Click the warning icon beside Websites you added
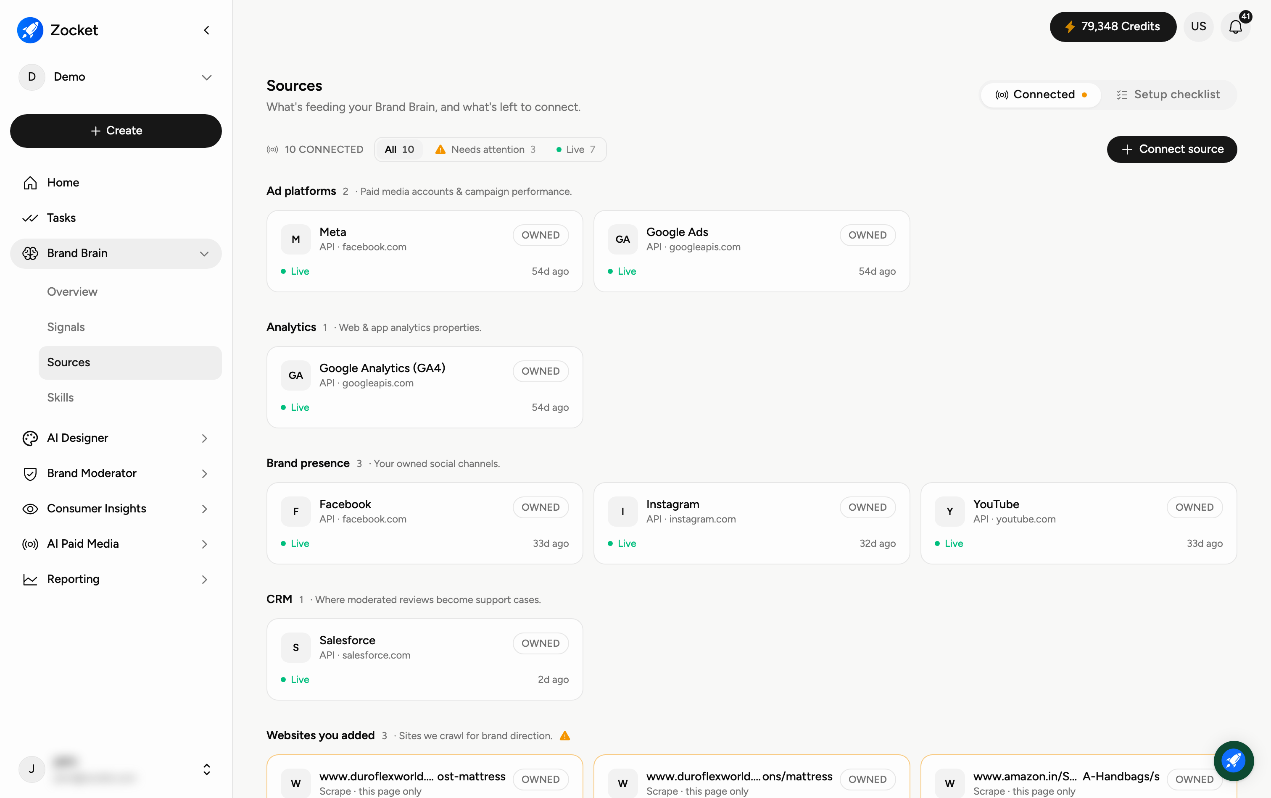Image resolution: width=1271 pixels, height=798 pixels. (565, 736)
